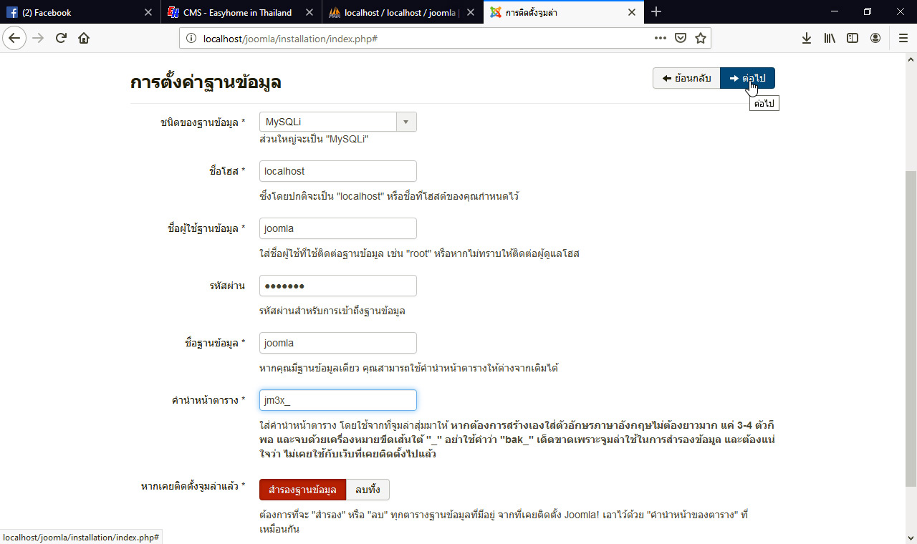Image resolution: width=917 pixels, height=544 pixels.
Task: Open the page actions meatball menu
Action: pos(659,38)
